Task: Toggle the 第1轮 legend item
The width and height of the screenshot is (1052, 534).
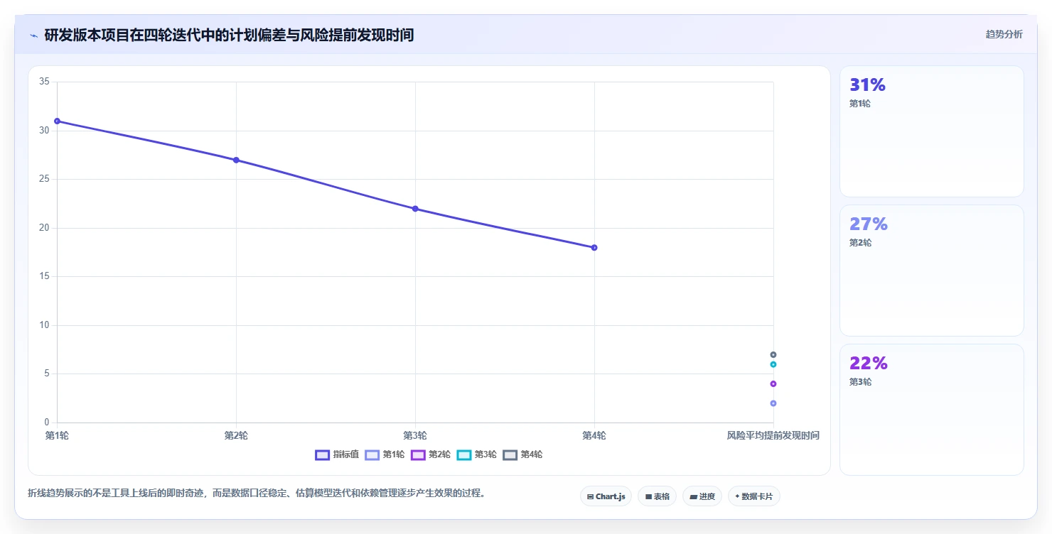Action: click(x=385, y=454)
